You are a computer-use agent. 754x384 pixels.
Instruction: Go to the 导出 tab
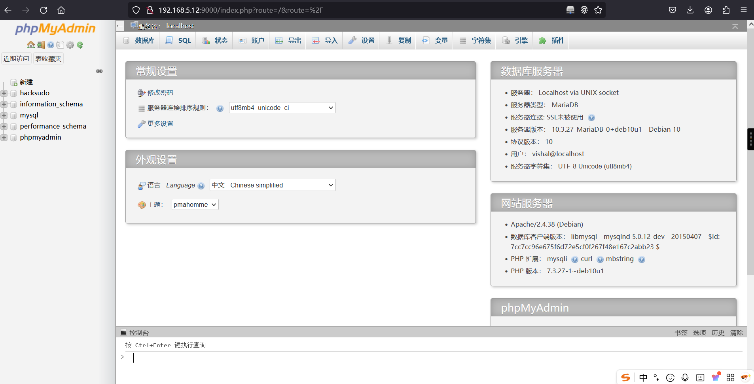click(x=288, y=40)
